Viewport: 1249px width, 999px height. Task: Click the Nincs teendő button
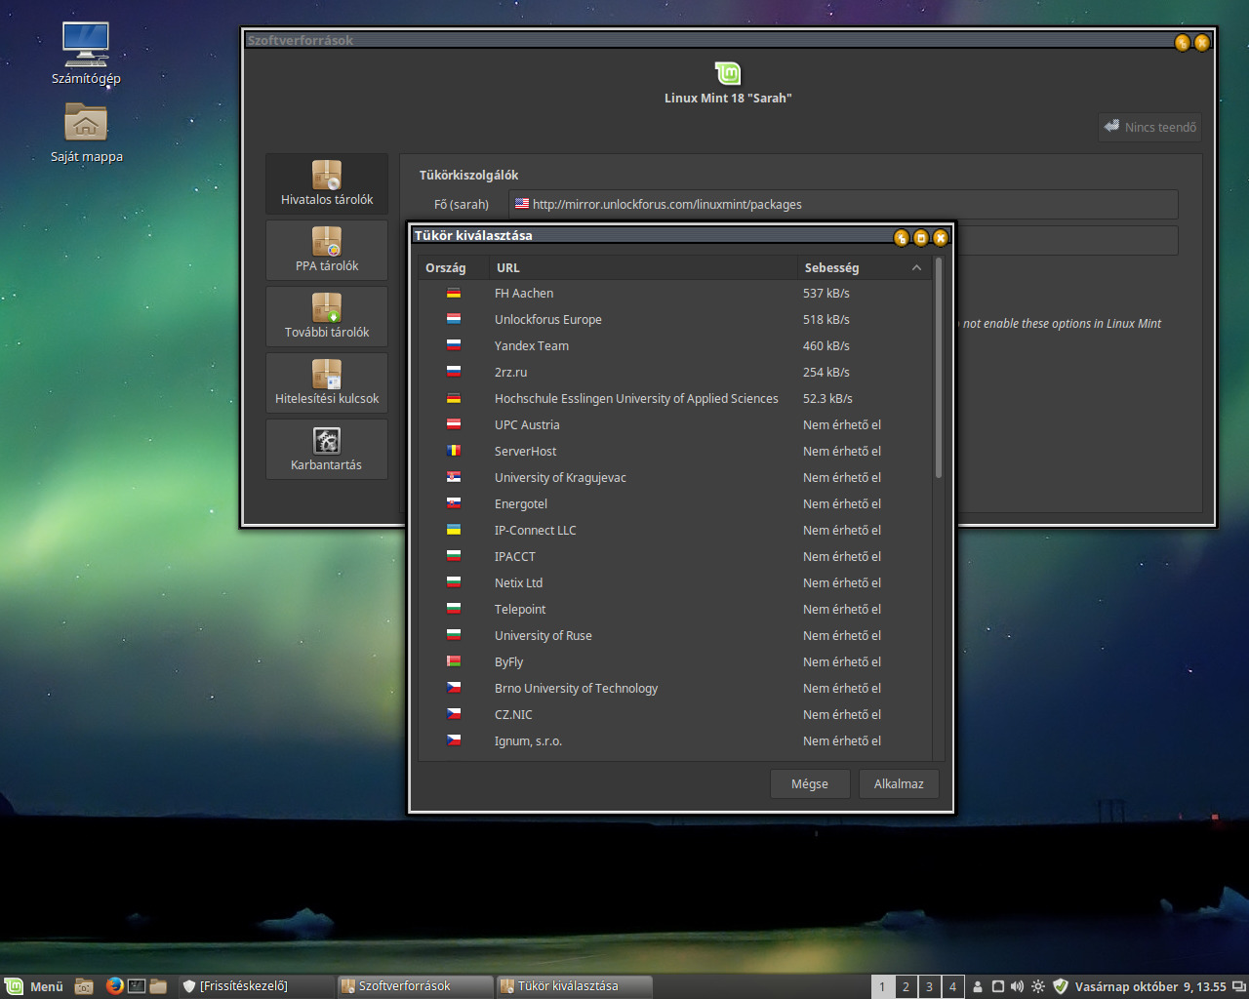pos(1149,127)
